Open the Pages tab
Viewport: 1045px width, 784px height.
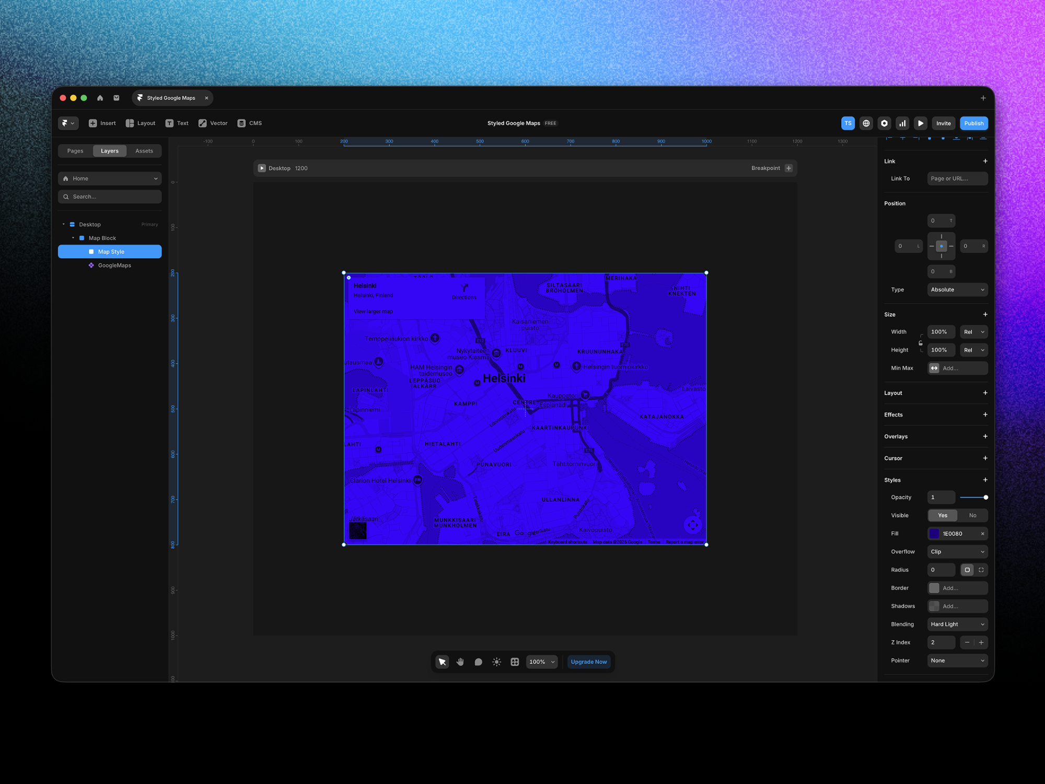[x=75, y=151]
